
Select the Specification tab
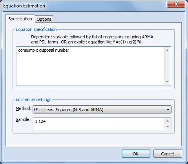point(20,19)
